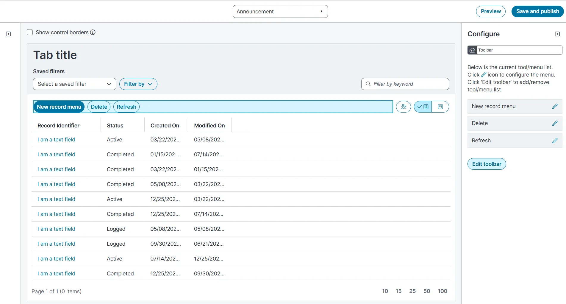Open the Announcement dropdown
This screenshot has height=304, width=566.
tap(280, 11)
